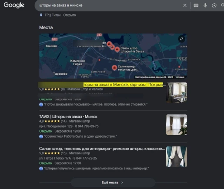Open the Google logo homepage link

(x=14, y=5)
